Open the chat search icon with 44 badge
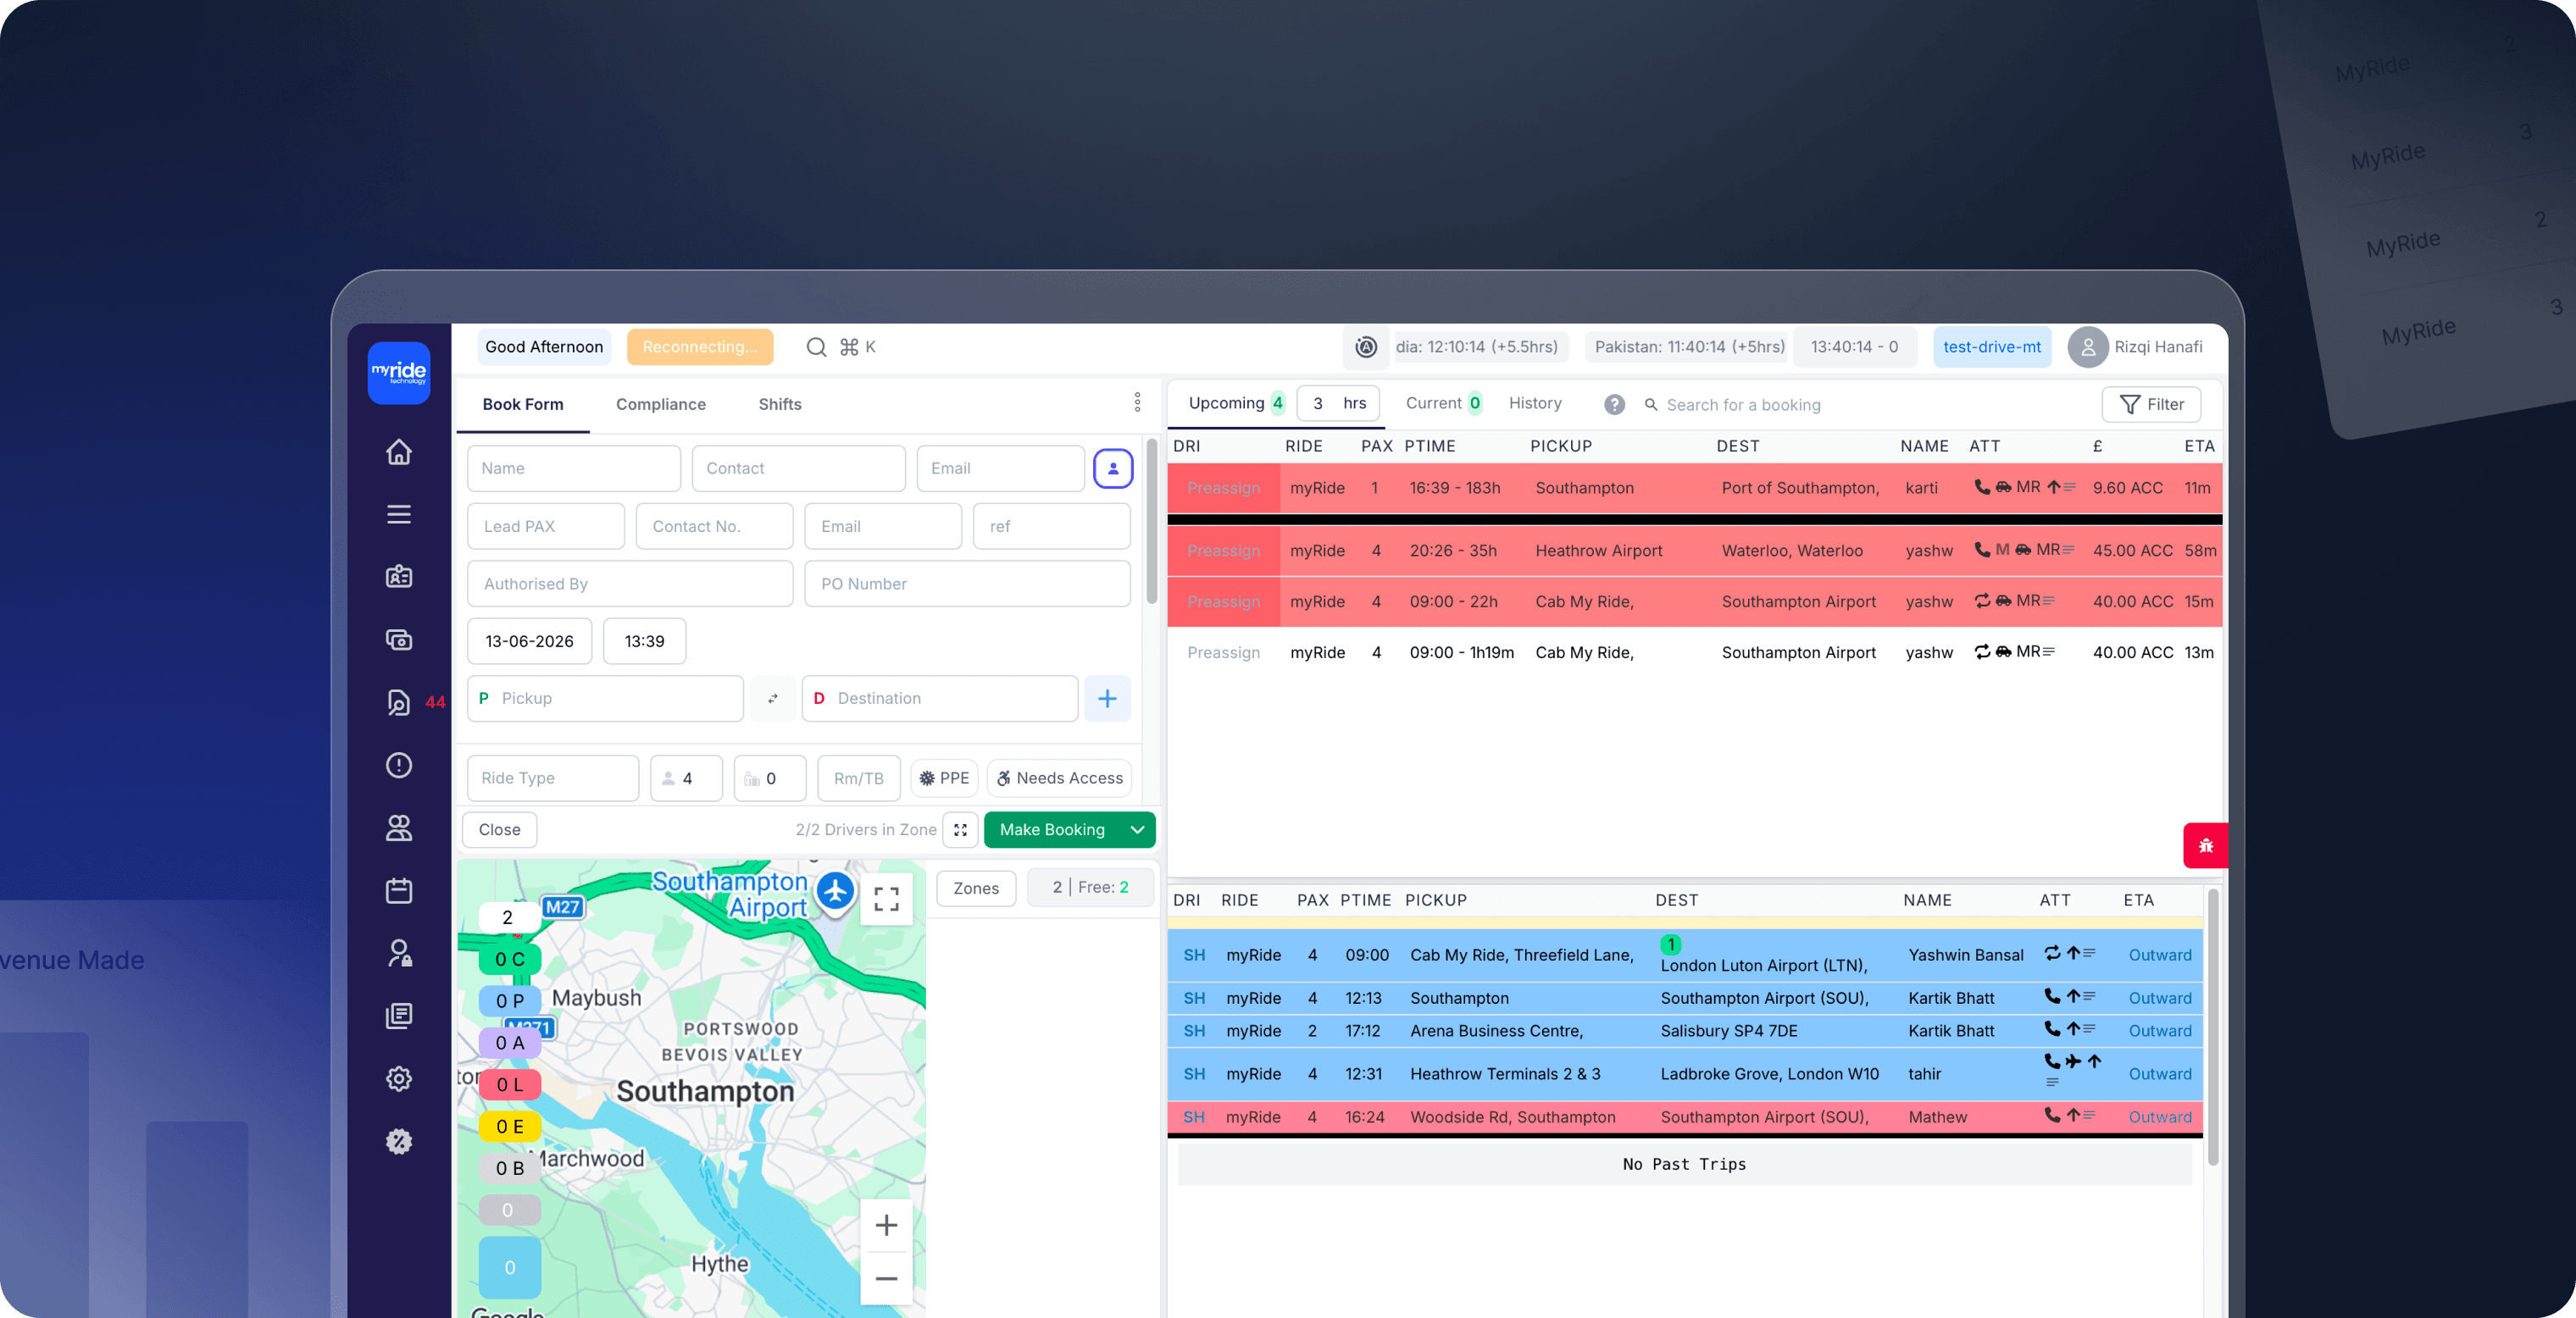Viewport: 2576px width, 1318px height. pos(399,702)
